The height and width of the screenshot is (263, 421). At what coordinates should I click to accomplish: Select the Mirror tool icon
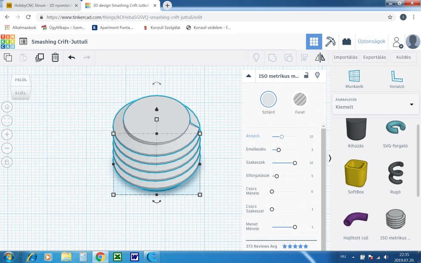(320, 57)
